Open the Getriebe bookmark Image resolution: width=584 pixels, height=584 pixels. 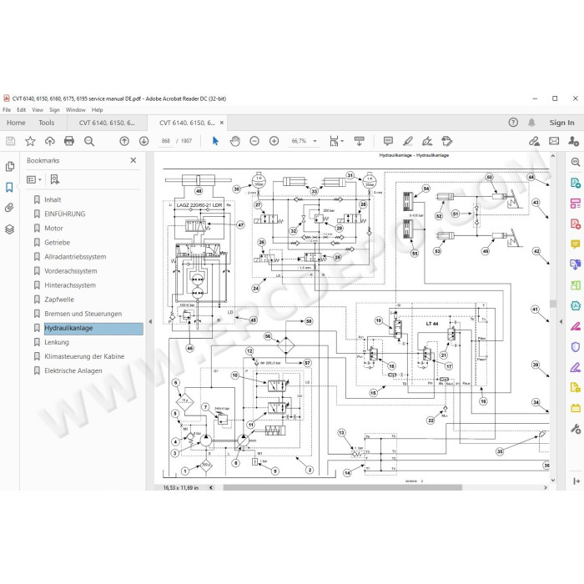[x=57, y=243]
